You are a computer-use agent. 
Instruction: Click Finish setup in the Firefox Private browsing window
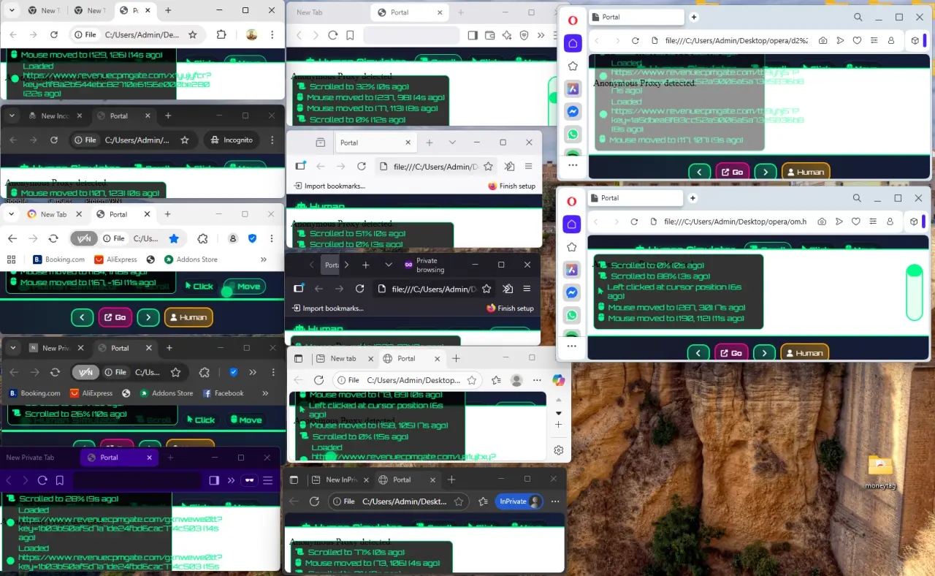coord(510,308)
